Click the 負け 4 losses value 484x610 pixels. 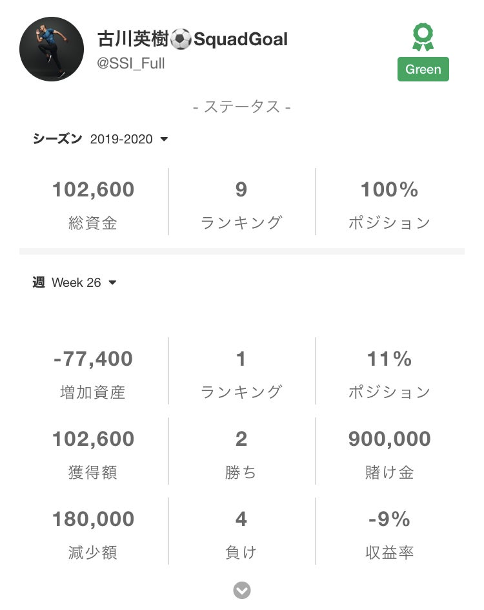(241, 520)
